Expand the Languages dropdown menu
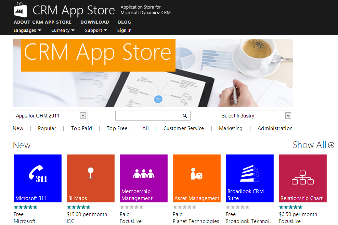 pyautogui.click(x=27, y=30)
